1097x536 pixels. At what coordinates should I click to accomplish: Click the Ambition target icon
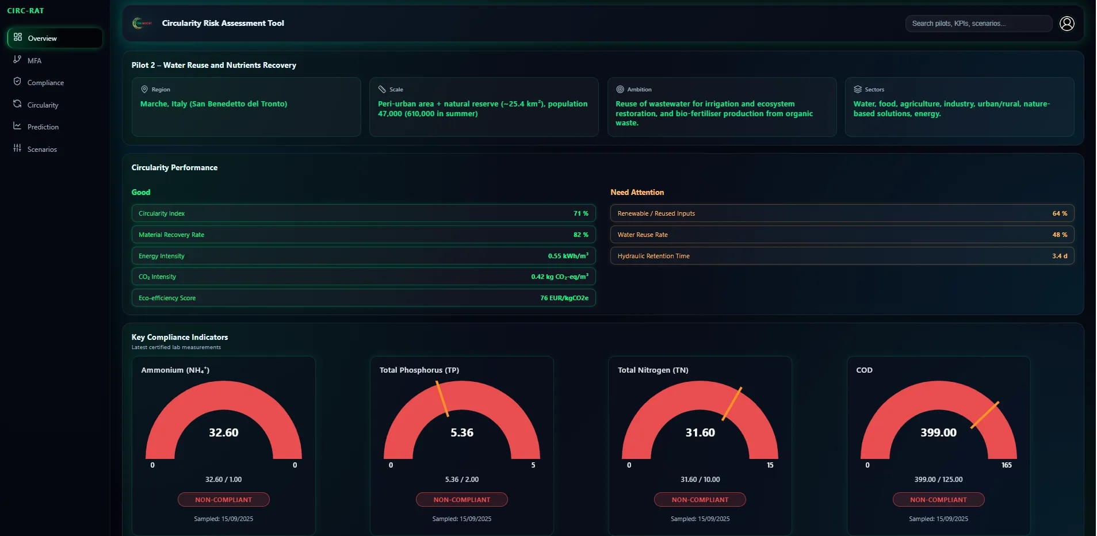(620, 89)
